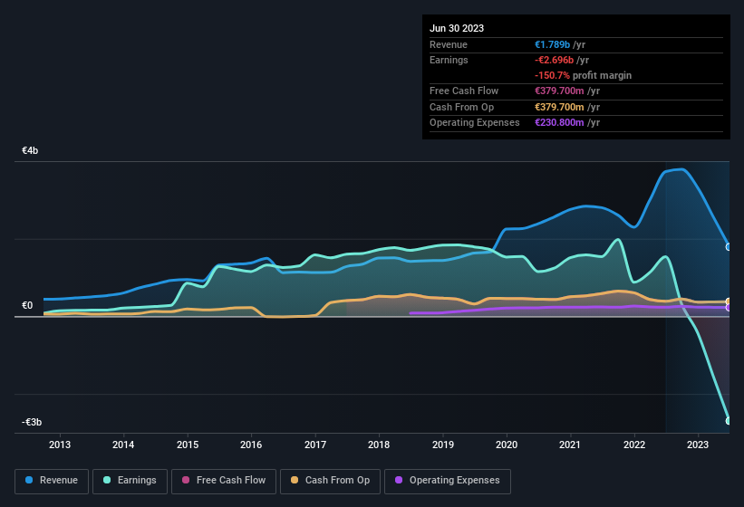Screen dimensions: 744x507
Task: Click the -€2.696b earnings value in tooltip
Action: (555, 60)
